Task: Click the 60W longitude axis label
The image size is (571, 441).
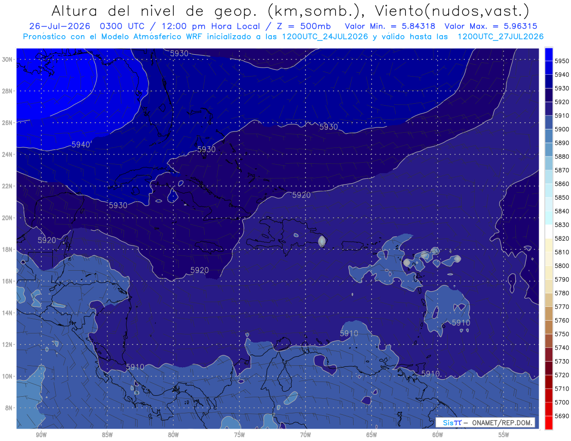Action: 438,435
